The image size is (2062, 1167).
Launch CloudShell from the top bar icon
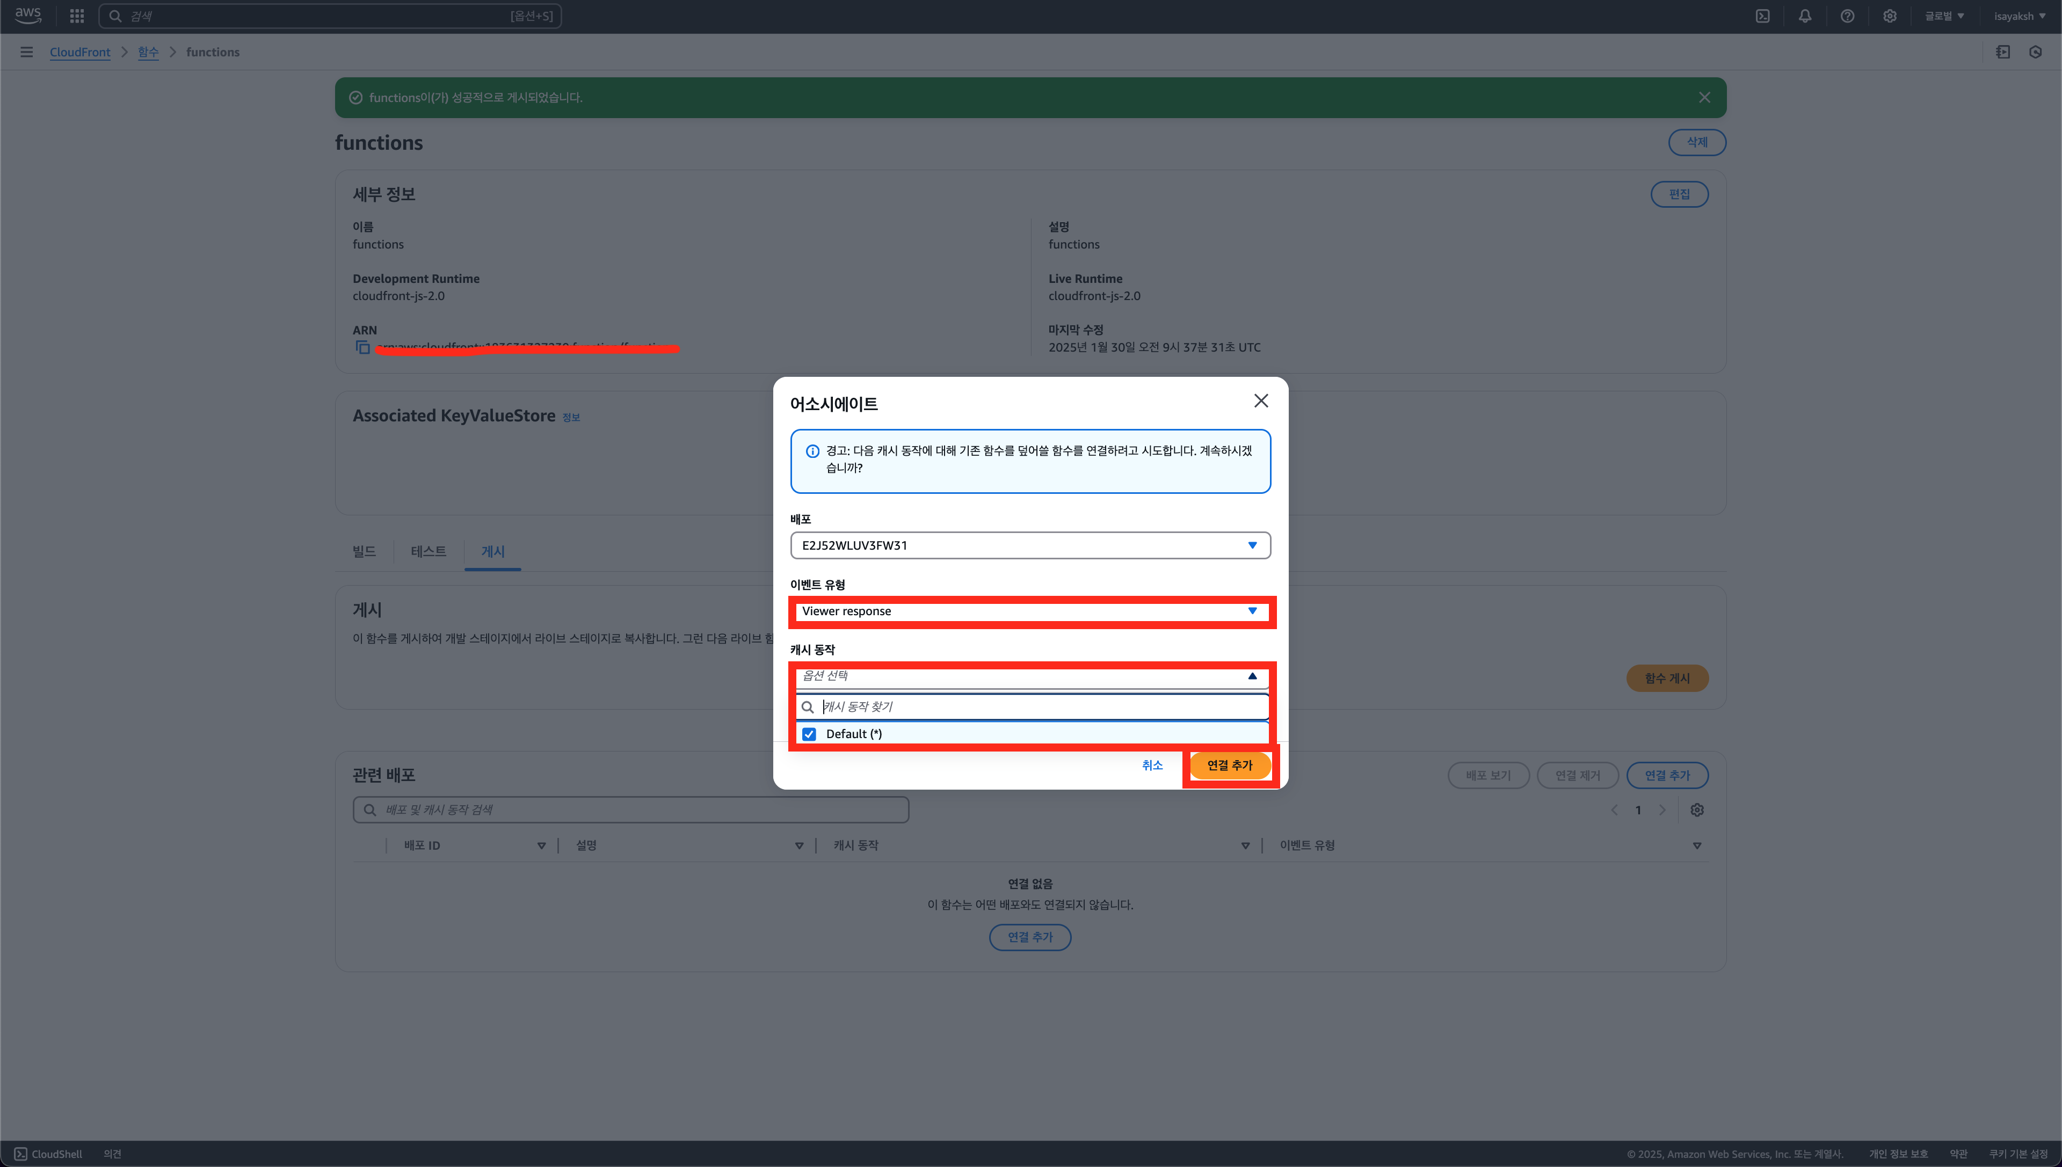[1762, 16]
